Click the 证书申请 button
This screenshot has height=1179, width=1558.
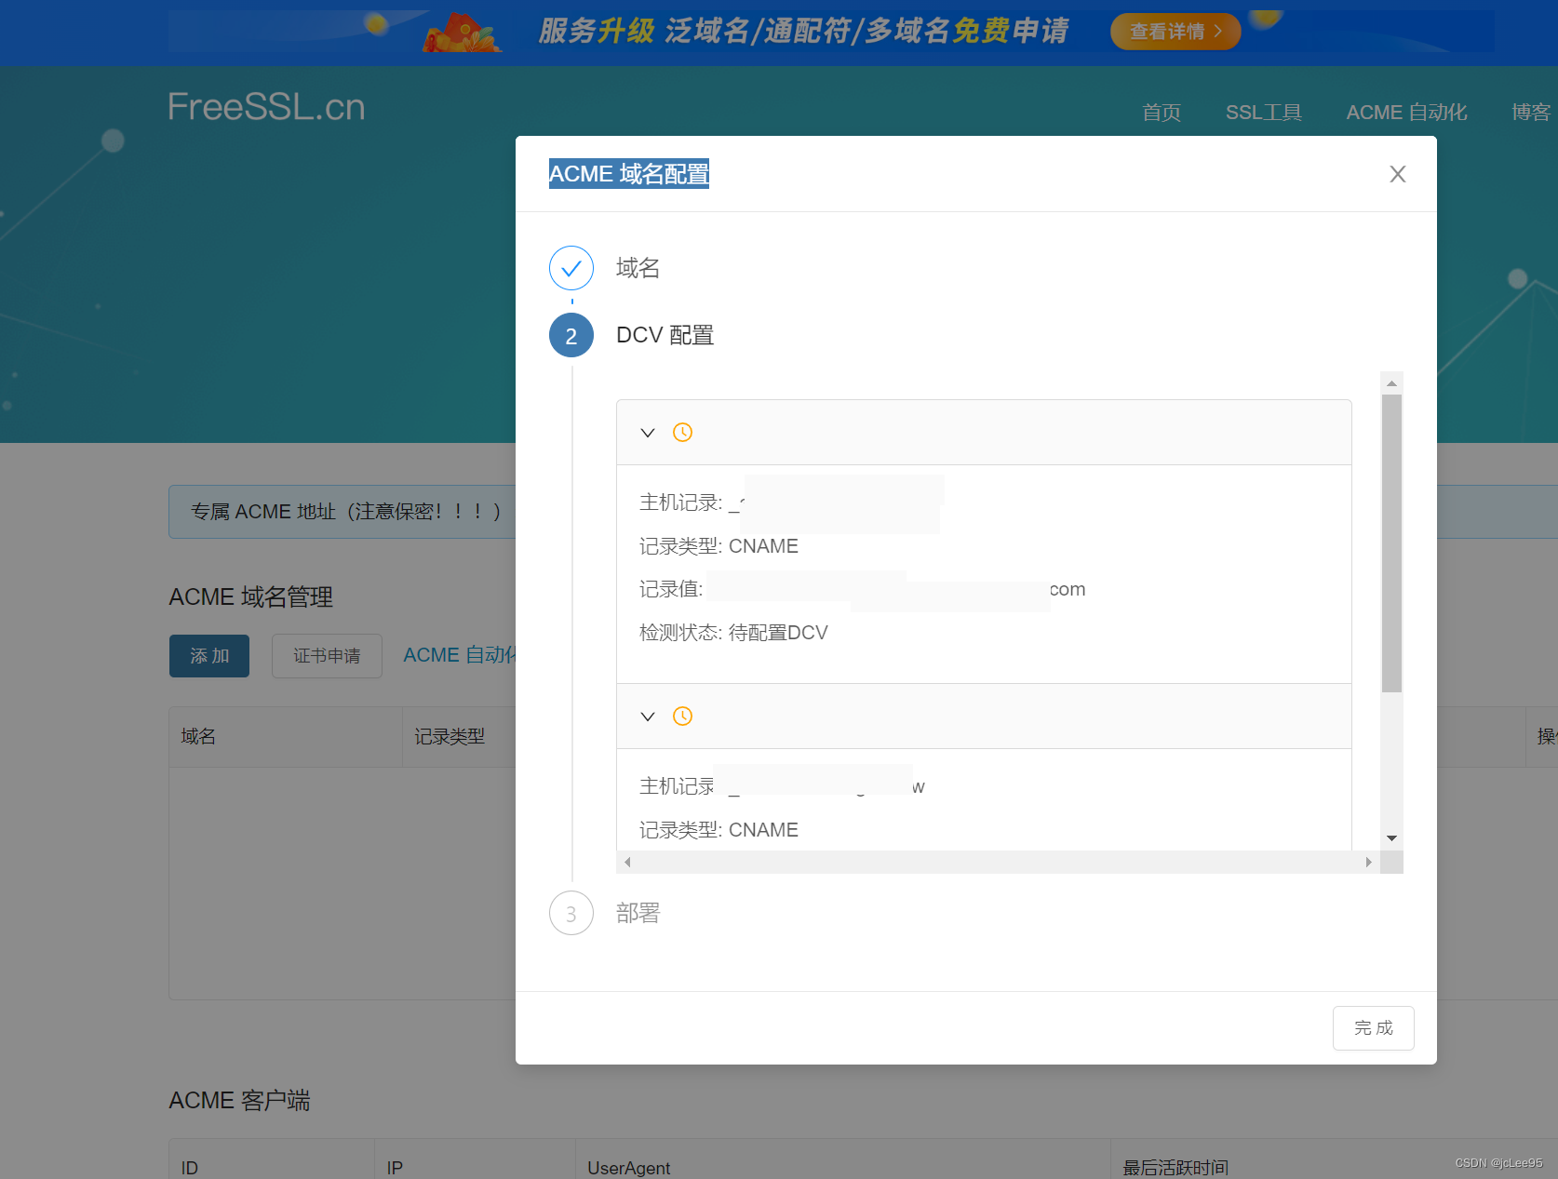tap(327, 656)
